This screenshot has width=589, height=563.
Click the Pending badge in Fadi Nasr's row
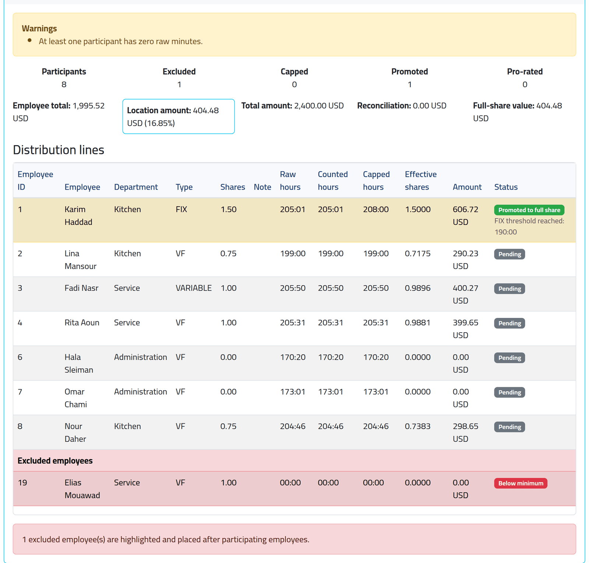tap(509, 288)
